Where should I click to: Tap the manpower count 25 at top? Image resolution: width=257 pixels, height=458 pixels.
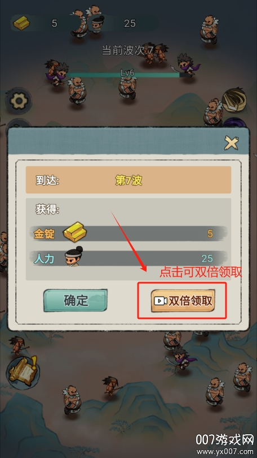(130, 23)
